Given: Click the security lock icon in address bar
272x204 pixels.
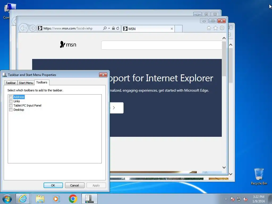Looking at the screenshot, I should tap(113, 28).
